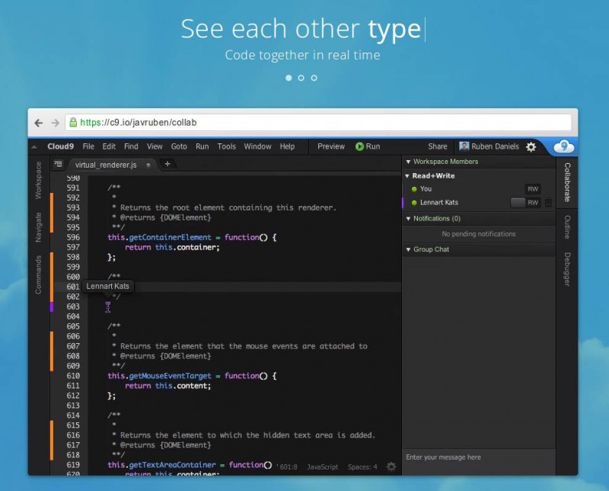Remove Lennart Kats using the trash icon
The width and height of the screenshot is (609, 491).
pos(548,203)
